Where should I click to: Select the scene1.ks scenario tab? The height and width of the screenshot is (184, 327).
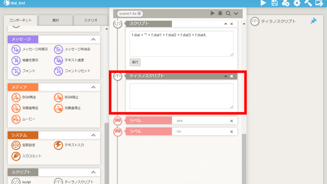130,13
